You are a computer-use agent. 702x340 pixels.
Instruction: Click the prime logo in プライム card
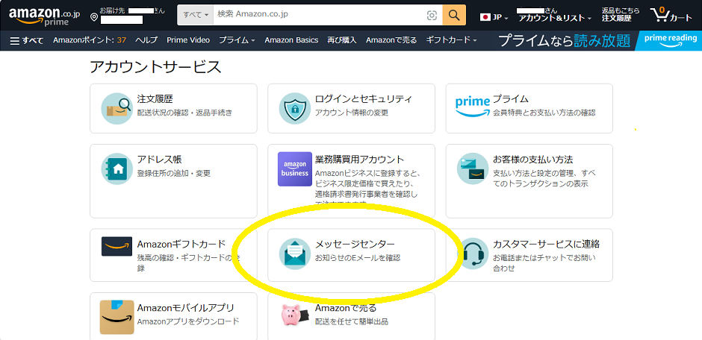pyautogui.click(x=472, y=107)
